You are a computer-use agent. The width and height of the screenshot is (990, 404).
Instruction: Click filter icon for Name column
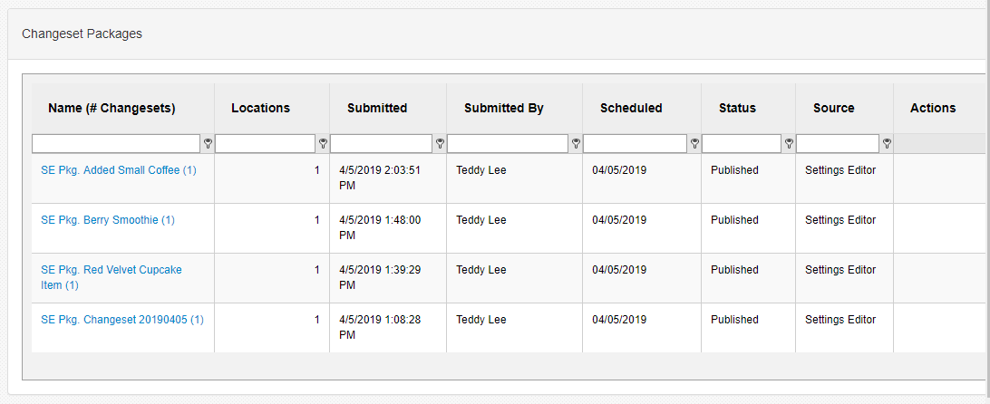208,144
